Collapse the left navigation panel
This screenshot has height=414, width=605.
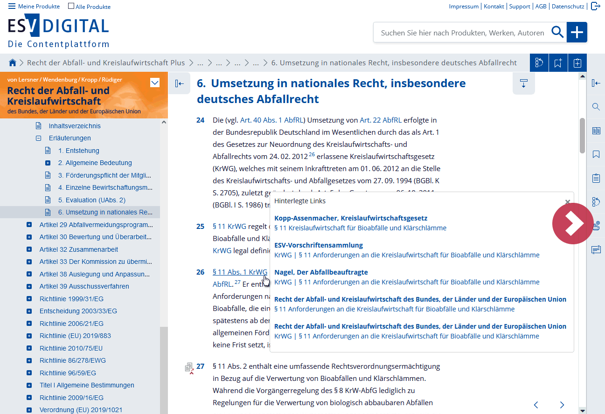pos(179,83)
